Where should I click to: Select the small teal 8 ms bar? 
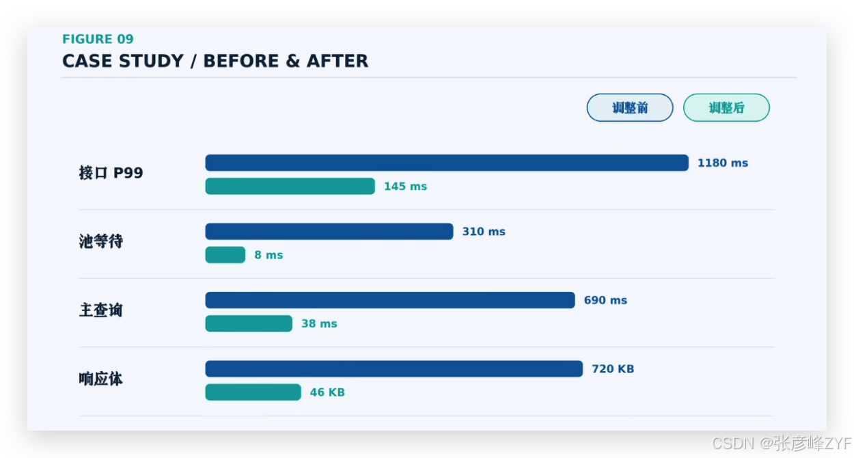(225, 255)
